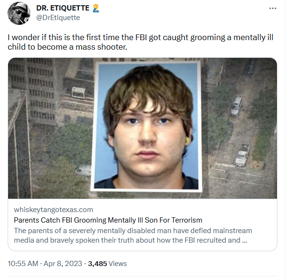The height and width of the screenshot is (278, 286).
Task: Click the card description about the parents
Action: [133, 235]
